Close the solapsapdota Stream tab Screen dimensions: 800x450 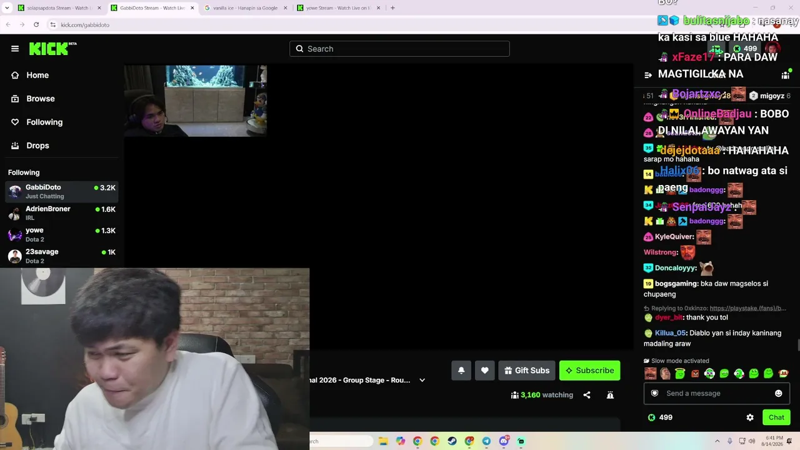[x=99, y=8]
